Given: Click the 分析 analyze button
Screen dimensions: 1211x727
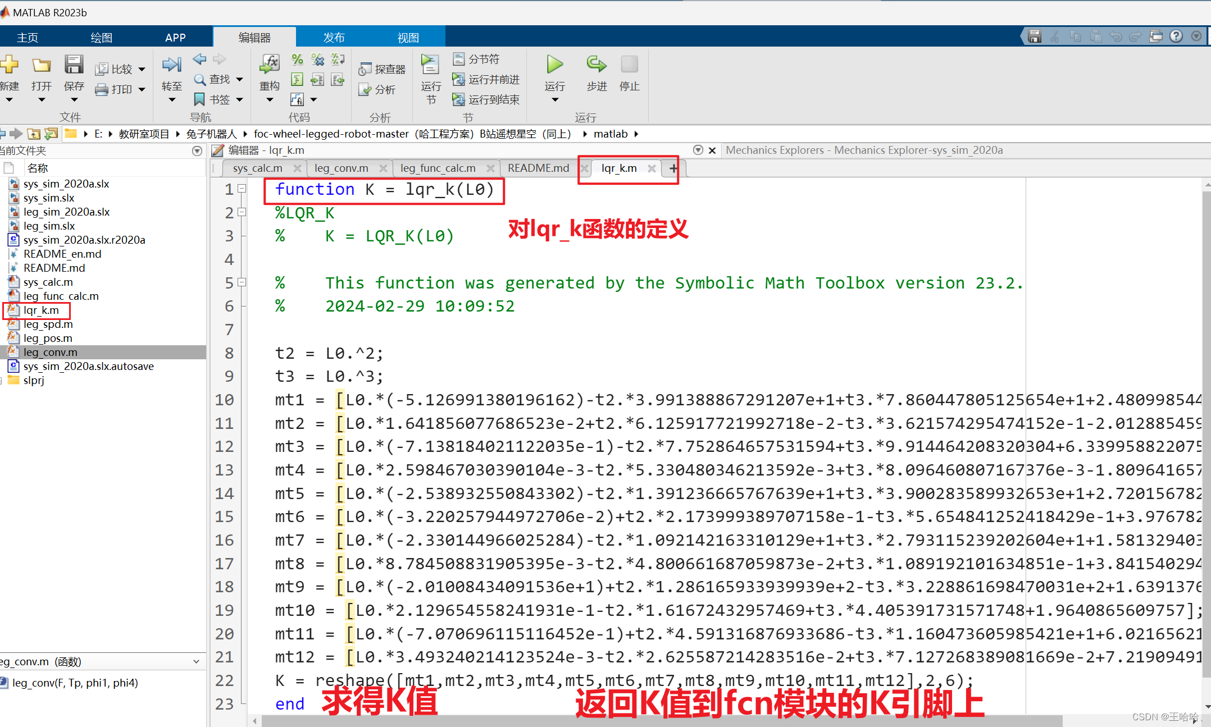Looking at the screenshot, I should coord(377,89).
